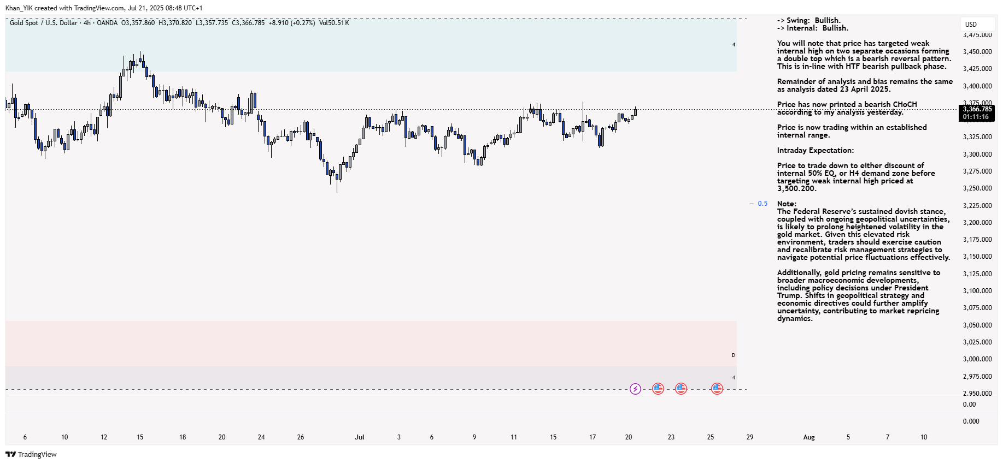Screen dimensions: 1003x464
Task: Click the H3,370.820 high value
Action: click(x=175, y=23)
